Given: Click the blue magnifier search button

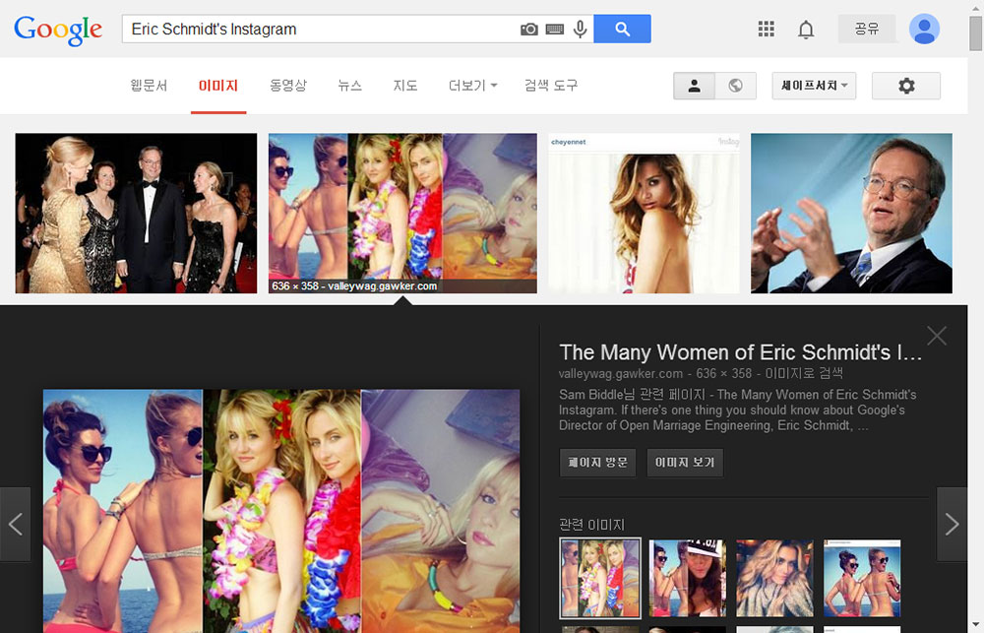Looking at the screenshot, I should coord(622,29).
